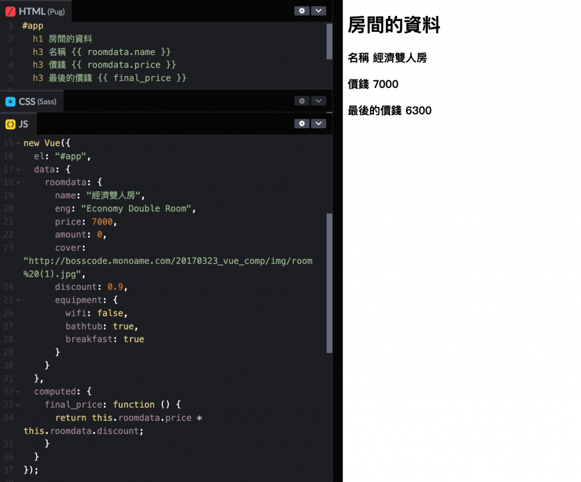This screenshot has height=482, width=581.
Task: Click 'return this.roomdata.price' on line 34
Action: click(x=123, y=417)
